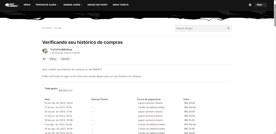The width and height of the screenshot is (276, 134).
Task: Open the Riot Games logo home link
Action: tap(12, 5)
